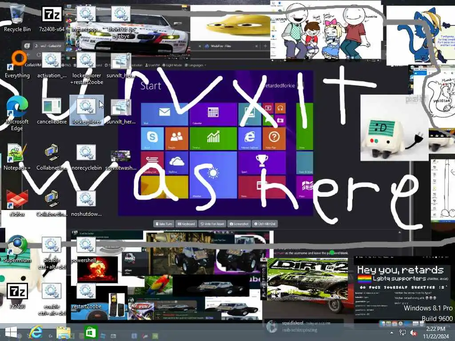Open the Microsoft Edge desktop shortcut
Screen dimensions: 455x341
17,114
